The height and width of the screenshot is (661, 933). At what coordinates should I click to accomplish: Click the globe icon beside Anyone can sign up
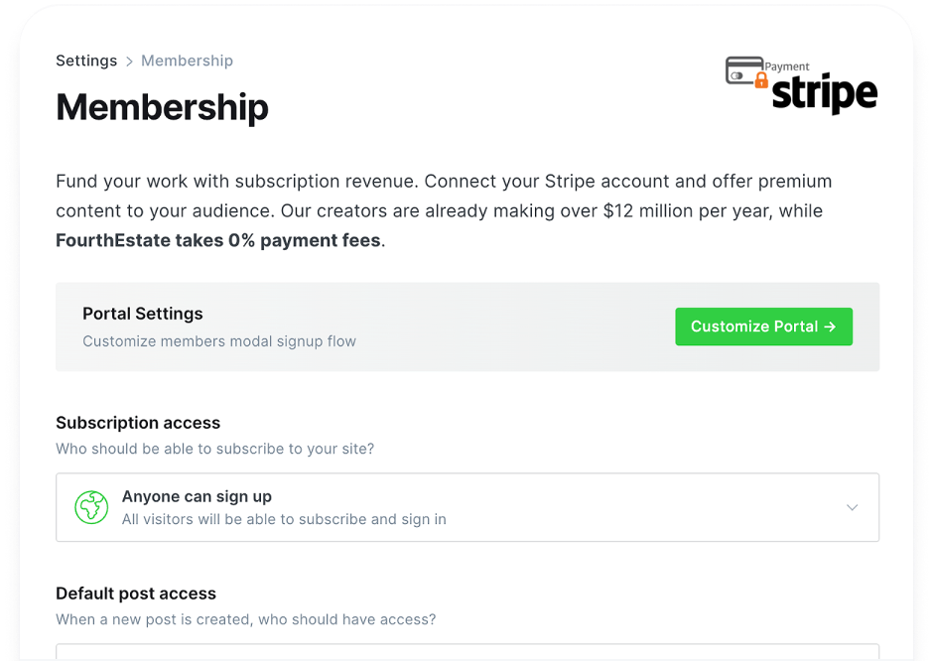[91, 507]
